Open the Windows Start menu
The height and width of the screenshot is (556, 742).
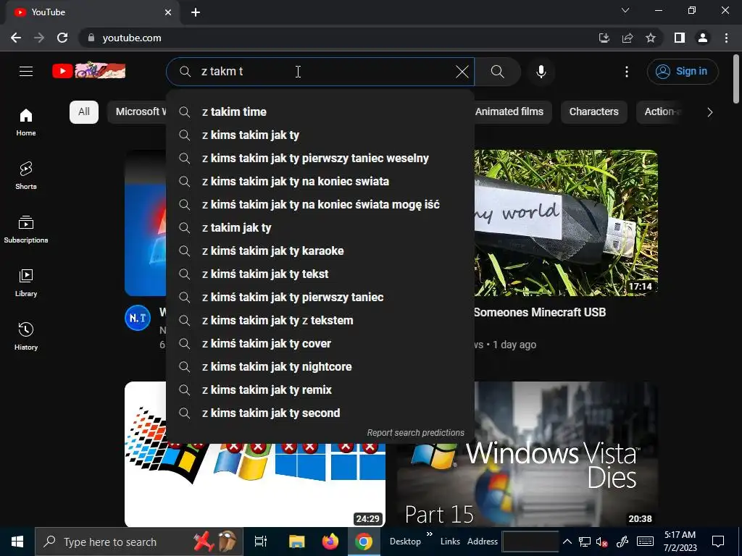tap(17, 542)
